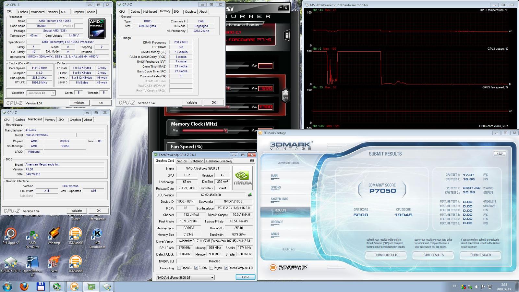
Task: Open MSI Kombustor desktop shortcut
Action: click(97, 238)
